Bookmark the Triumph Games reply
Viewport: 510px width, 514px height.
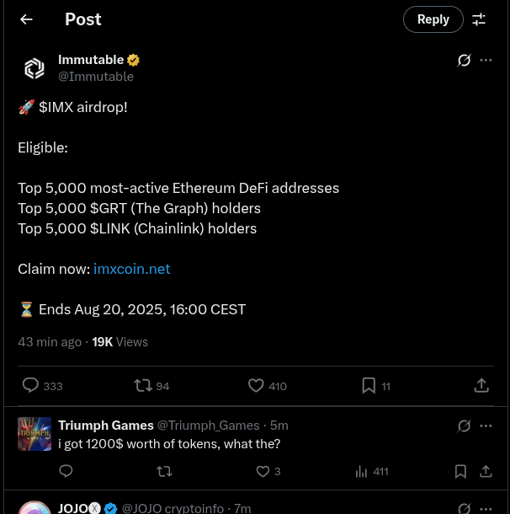tap(460, 471)
